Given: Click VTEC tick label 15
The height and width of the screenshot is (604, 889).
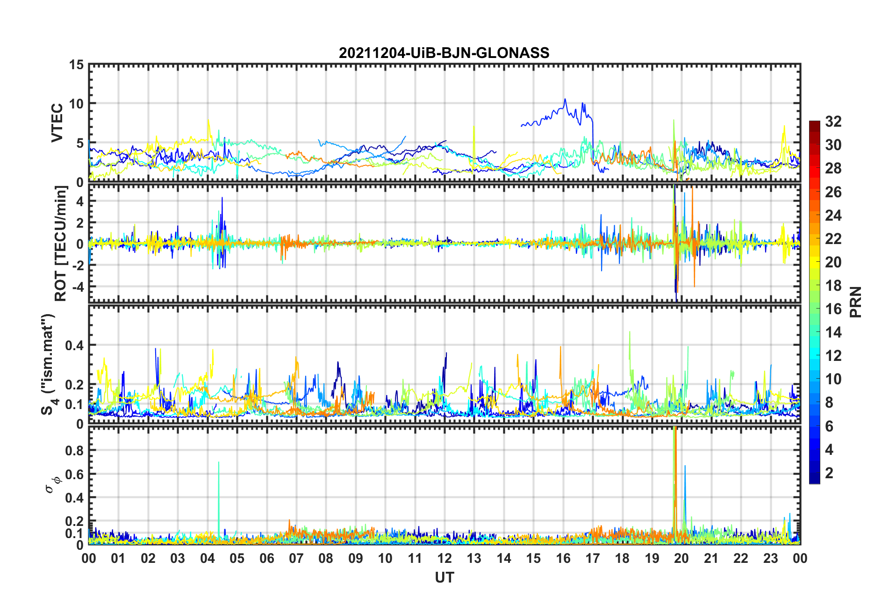Looking at the screenshot, I should pyautogui.click(x=77, y=65).
